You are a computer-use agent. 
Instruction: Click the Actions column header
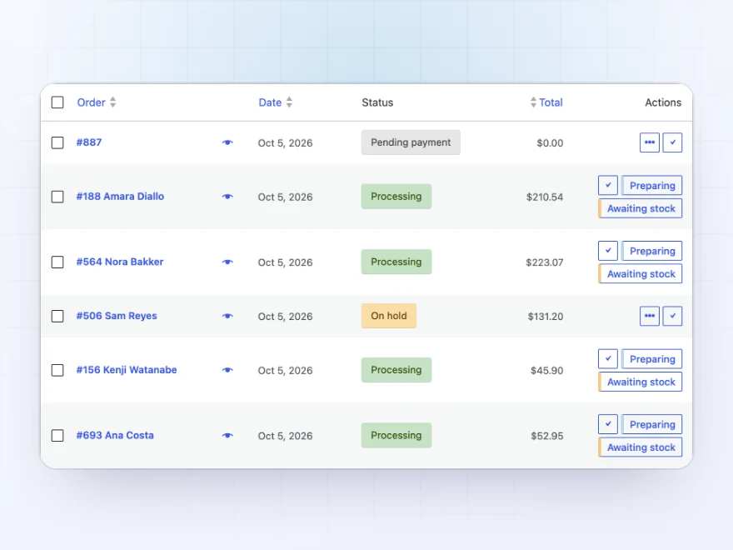663,102
